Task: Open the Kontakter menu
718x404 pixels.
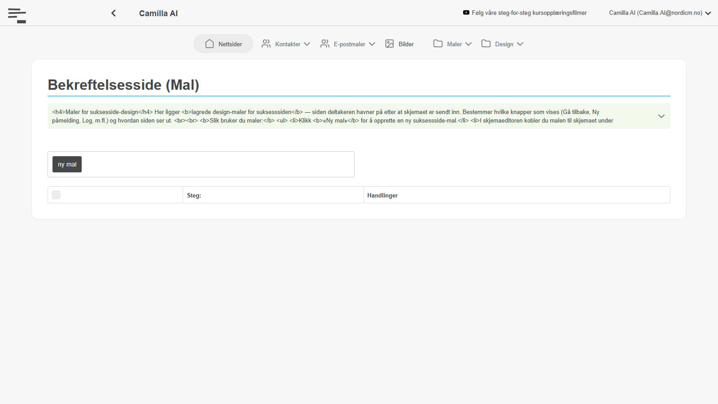Action: (286, 44)
